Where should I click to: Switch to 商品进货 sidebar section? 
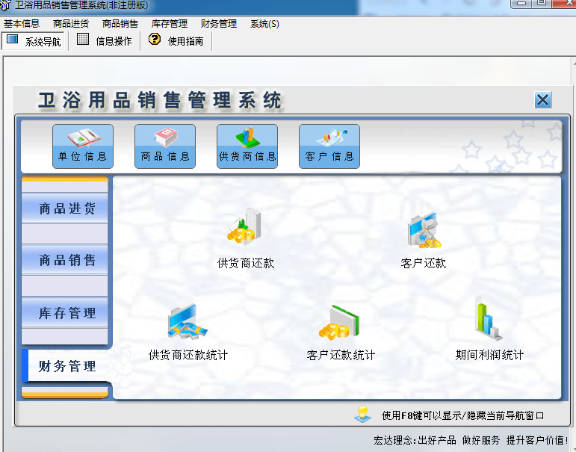66,208
